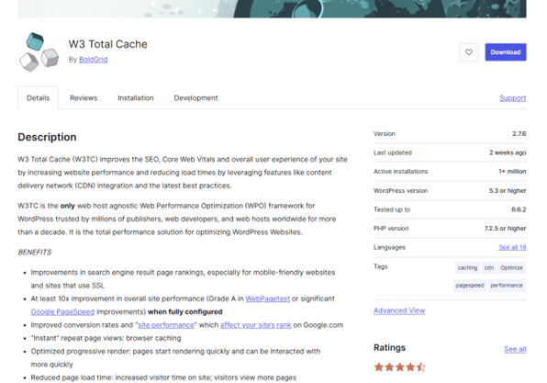This screenshot has height=383, width=547.
Task: Select the Details tab
Action: (38, 97)
